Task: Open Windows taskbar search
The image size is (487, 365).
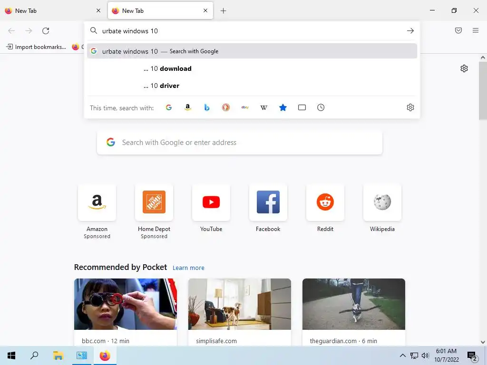Action: 34,355
